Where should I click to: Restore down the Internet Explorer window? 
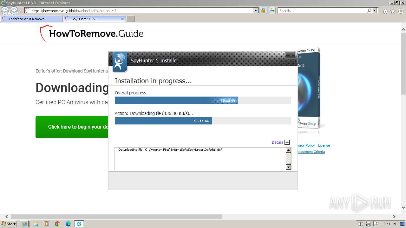pyautogui.click(x=397, y=3)
